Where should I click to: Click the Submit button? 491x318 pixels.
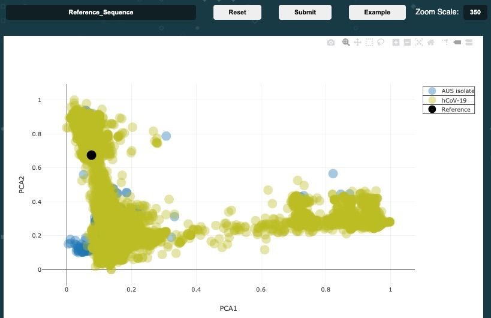(x=305, y=12)
